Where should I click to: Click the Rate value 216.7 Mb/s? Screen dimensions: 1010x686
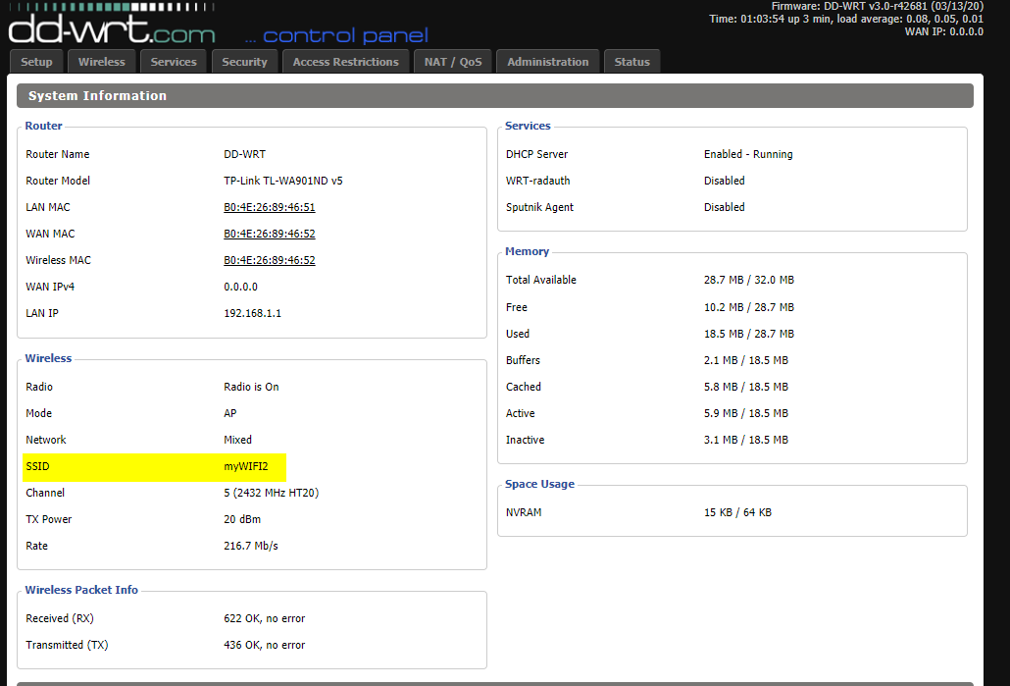[x=251, y=546]
